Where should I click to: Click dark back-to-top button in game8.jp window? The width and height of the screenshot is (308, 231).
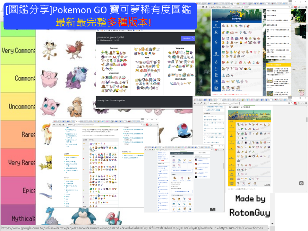tap(212, 210)
